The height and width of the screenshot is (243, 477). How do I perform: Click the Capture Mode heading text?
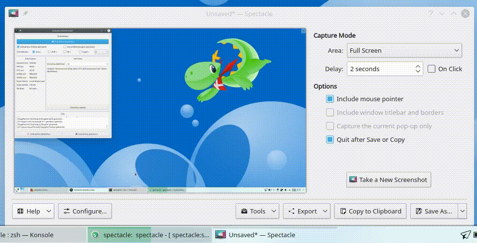[x=334, y=35]
